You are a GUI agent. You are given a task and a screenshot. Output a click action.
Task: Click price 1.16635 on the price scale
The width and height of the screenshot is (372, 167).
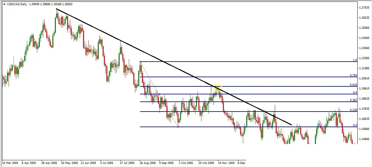pyautogui.click(x=365, y=119)
